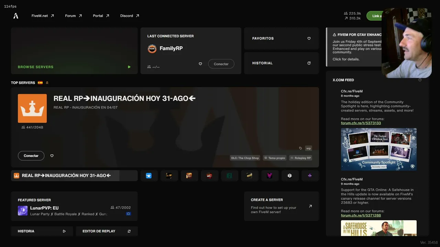440x247 pixels.
Task: Open the Portal link in the header
Action: coord(101,16)
